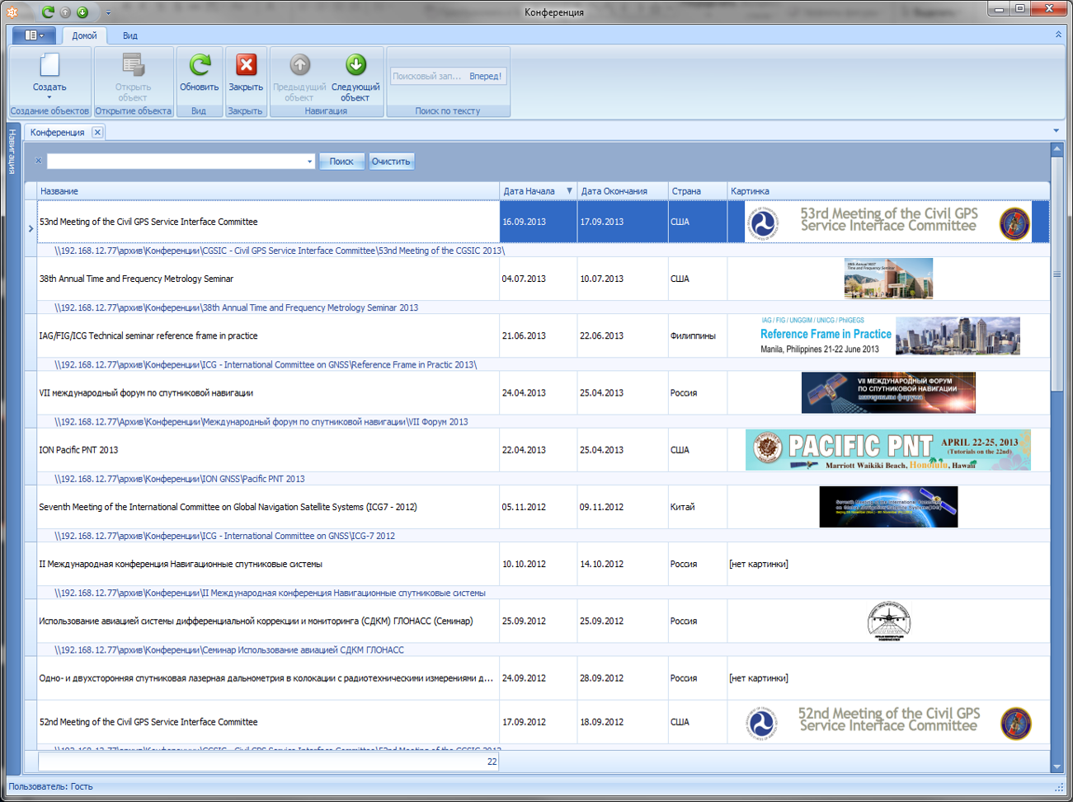Click the 52nd Meeting CGSIC banner image
Viewport: 1073px width, 802px height.
(888, 723)
